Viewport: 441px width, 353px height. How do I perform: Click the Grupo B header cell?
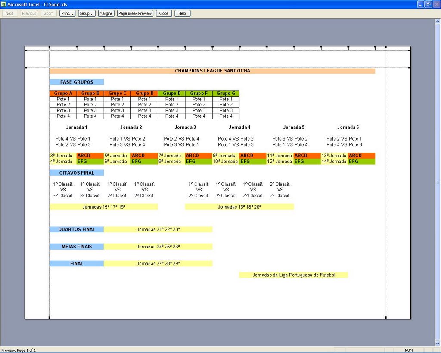click(90, 93)
